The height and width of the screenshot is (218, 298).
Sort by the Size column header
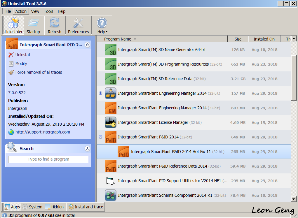pyautogui.click(x=238, y=39)
